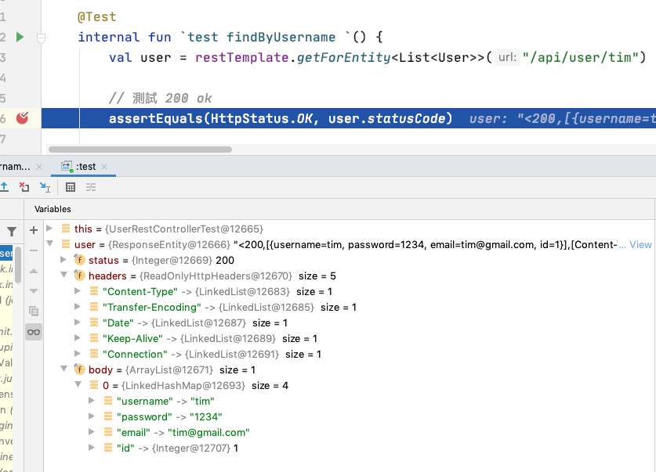
Task: Click the Drop Frame icon
Action: point(24,187)
